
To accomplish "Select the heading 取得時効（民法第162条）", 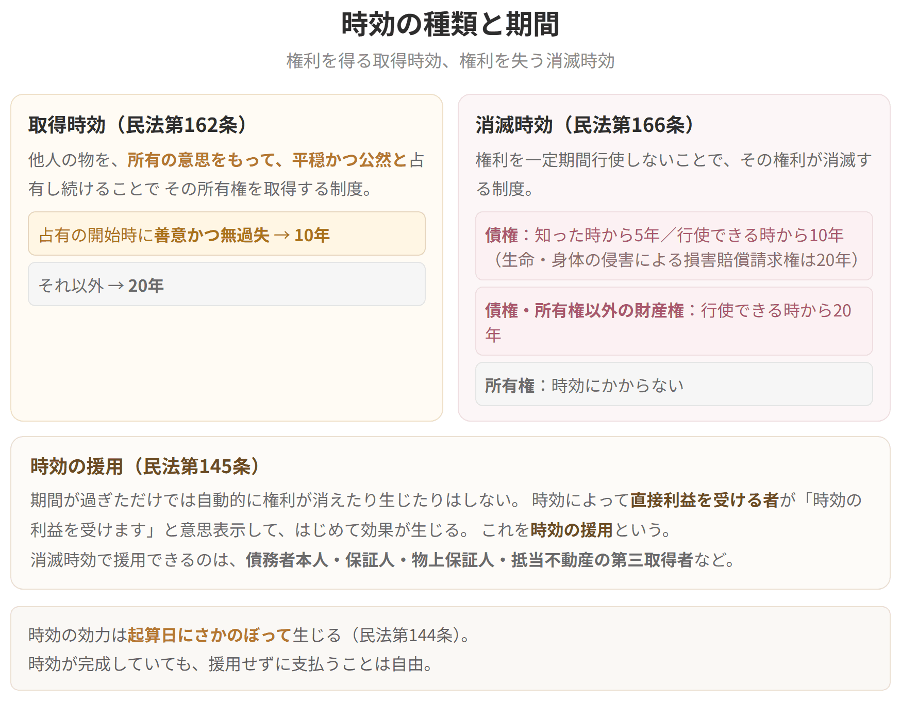I will tap(137, 125).
